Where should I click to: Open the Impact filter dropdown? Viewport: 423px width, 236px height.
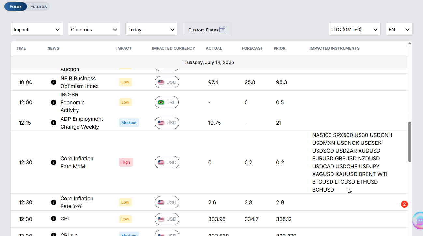(x=37, y=29)
